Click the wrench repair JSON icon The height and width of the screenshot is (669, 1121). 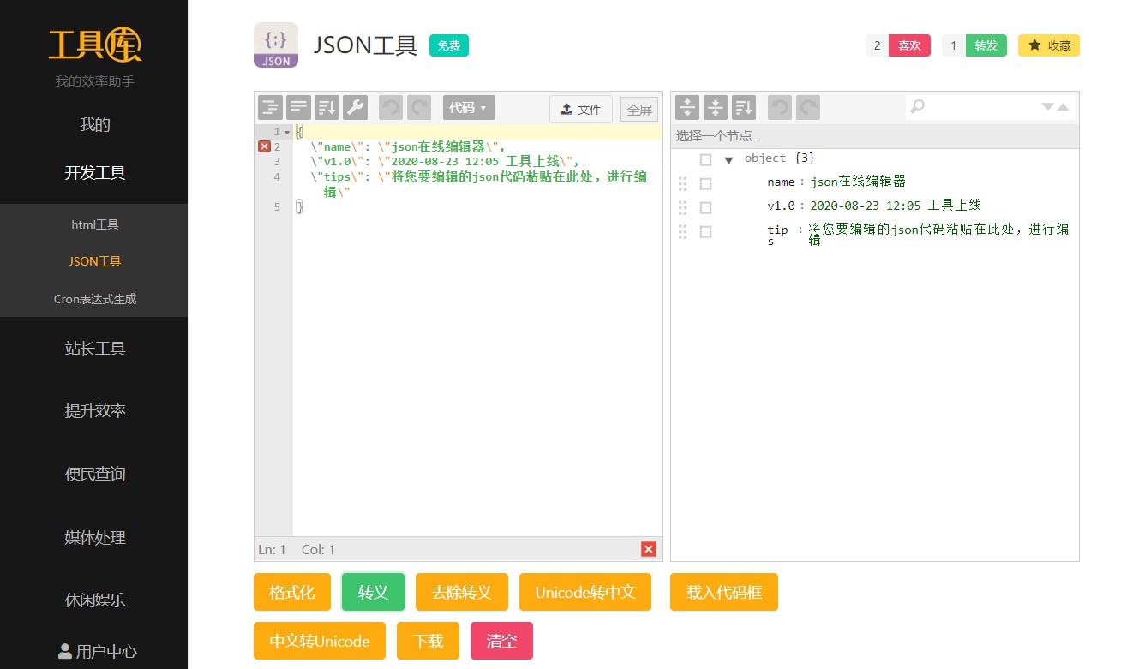pos(355,108)
